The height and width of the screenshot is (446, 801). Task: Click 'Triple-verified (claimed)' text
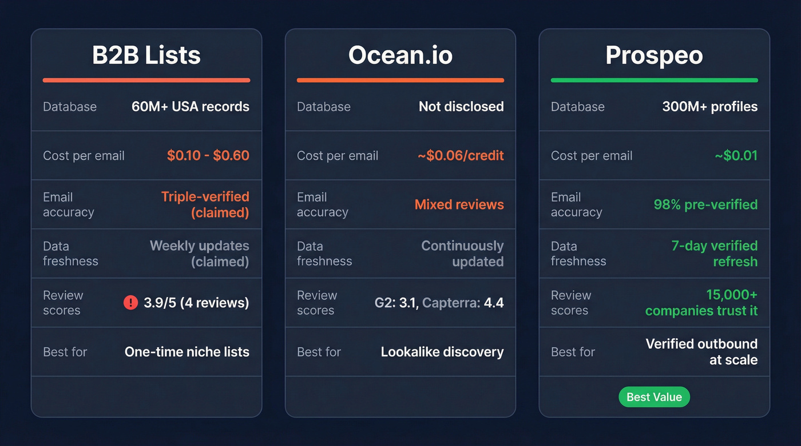point(205,204)
